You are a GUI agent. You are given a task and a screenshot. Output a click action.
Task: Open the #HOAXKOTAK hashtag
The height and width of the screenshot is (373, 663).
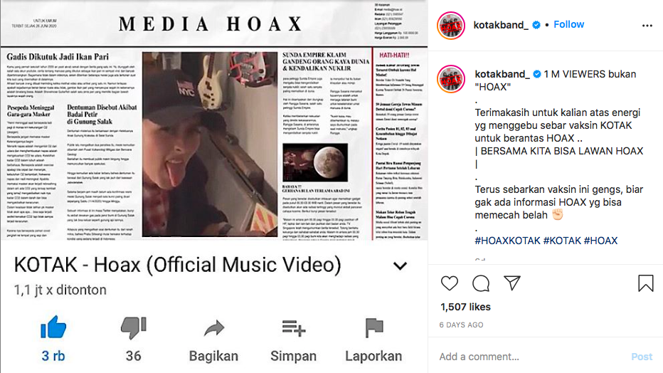507,241
